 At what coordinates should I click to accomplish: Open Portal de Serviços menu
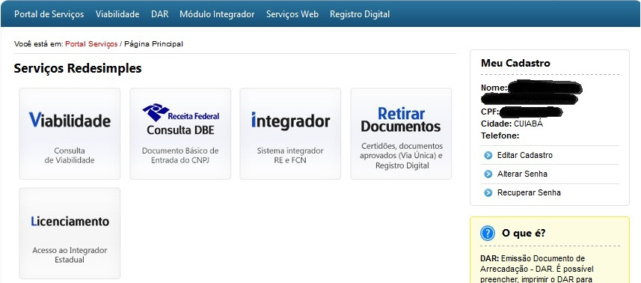[x=49, y=14]
